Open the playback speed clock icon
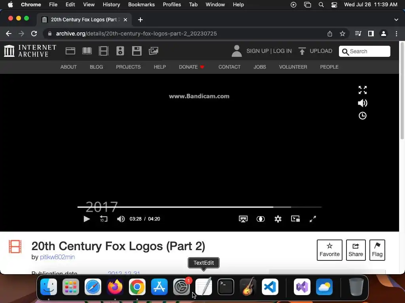 click(x=363, y=116)
